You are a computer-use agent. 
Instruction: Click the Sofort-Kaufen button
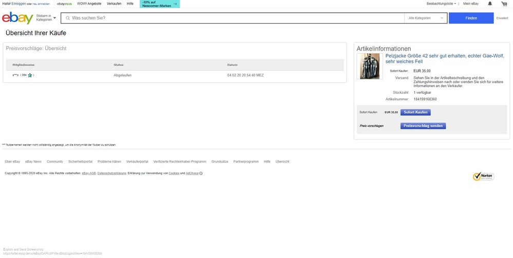tap(415, 112)
